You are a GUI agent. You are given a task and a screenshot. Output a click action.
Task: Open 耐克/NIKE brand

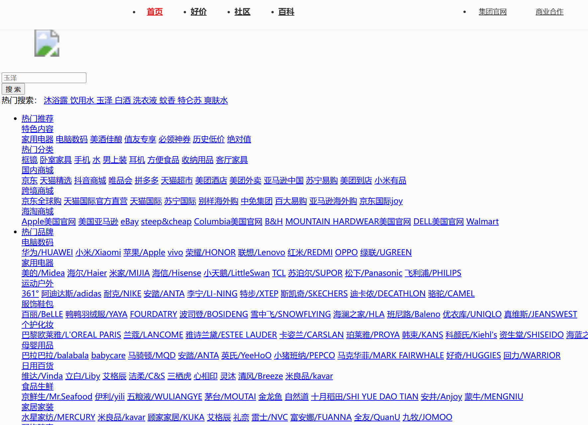coord(123,294)
